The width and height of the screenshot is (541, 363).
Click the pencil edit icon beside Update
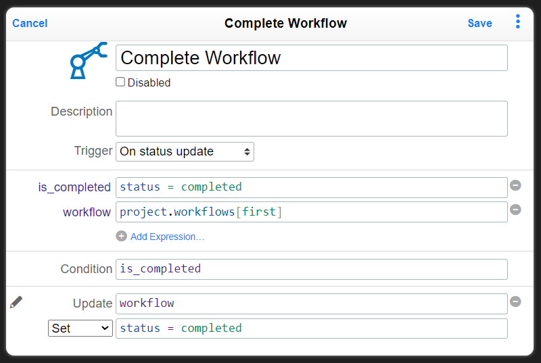coord(16,302)
